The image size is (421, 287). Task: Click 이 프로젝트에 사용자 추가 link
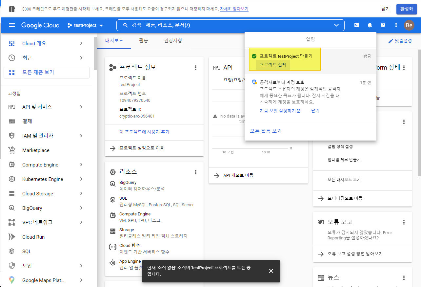[x=145, y=132]
